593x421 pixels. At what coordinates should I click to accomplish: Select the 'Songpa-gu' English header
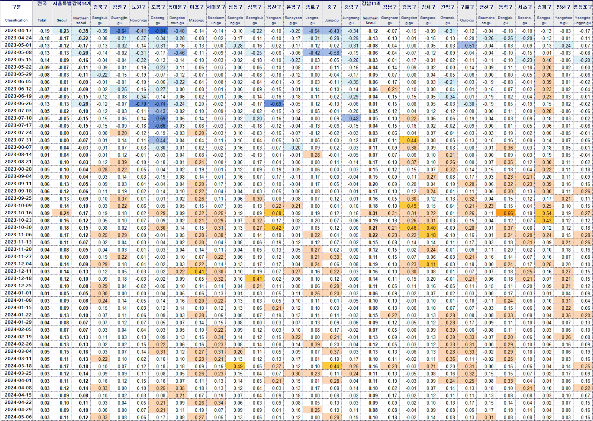(x=544, y=20)
